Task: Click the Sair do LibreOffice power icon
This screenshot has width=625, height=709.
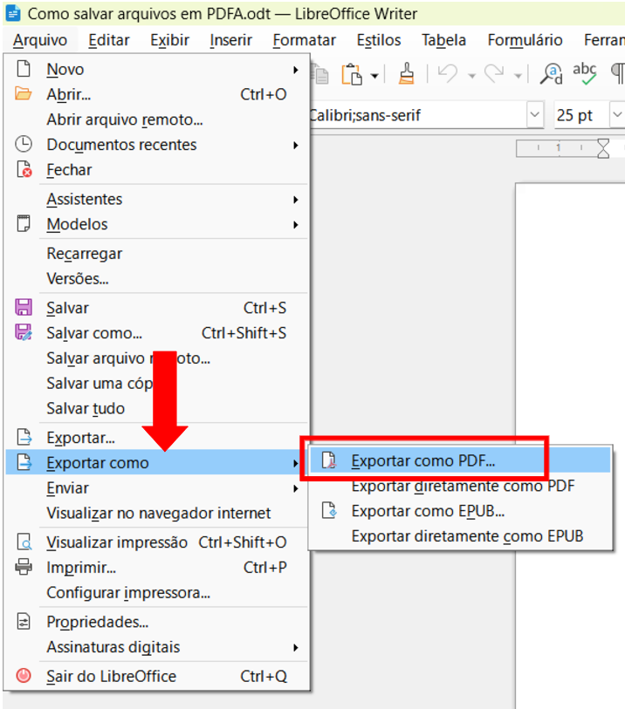Action: [x=24, y=676]
